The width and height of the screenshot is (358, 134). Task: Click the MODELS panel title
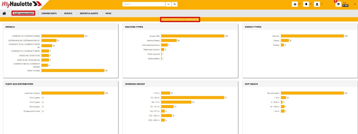pos(10,27)
